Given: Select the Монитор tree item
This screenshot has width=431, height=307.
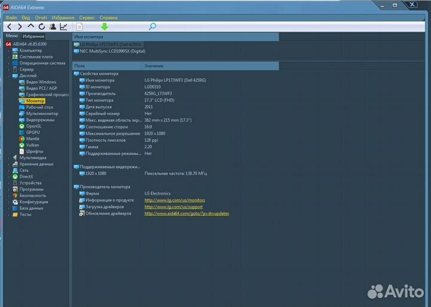Looking at the screenshot, I should (32, 101).
